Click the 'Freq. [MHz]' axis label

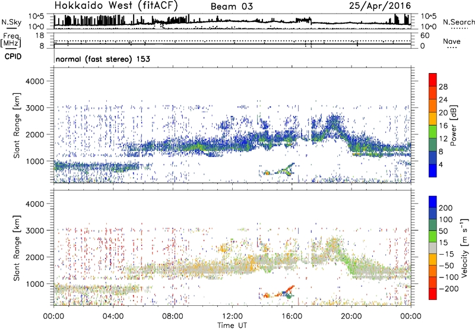click(11, 40)
